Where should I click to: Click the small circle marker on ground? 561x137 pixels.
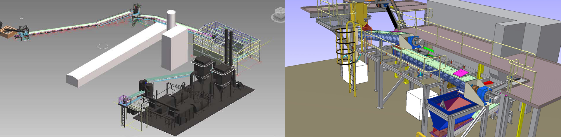[x=103, y=46]
